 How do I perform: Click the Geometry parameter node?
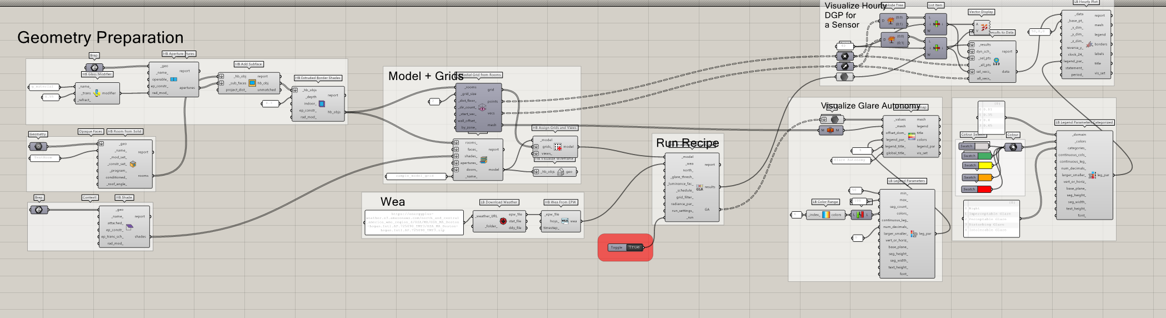(x=38, y=146)
